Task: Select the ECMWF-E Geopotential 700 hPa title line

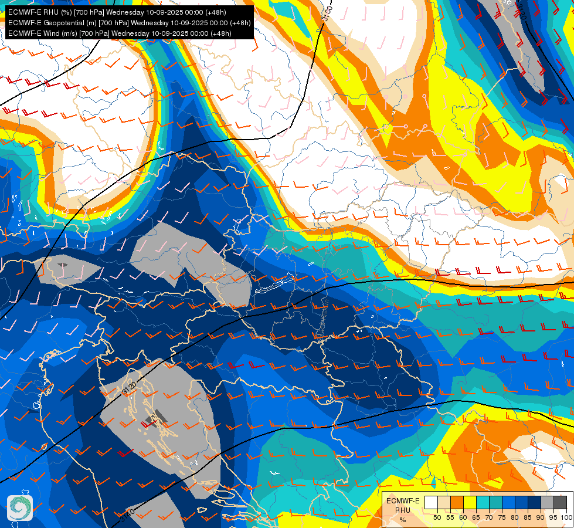Action: (129, 23)
